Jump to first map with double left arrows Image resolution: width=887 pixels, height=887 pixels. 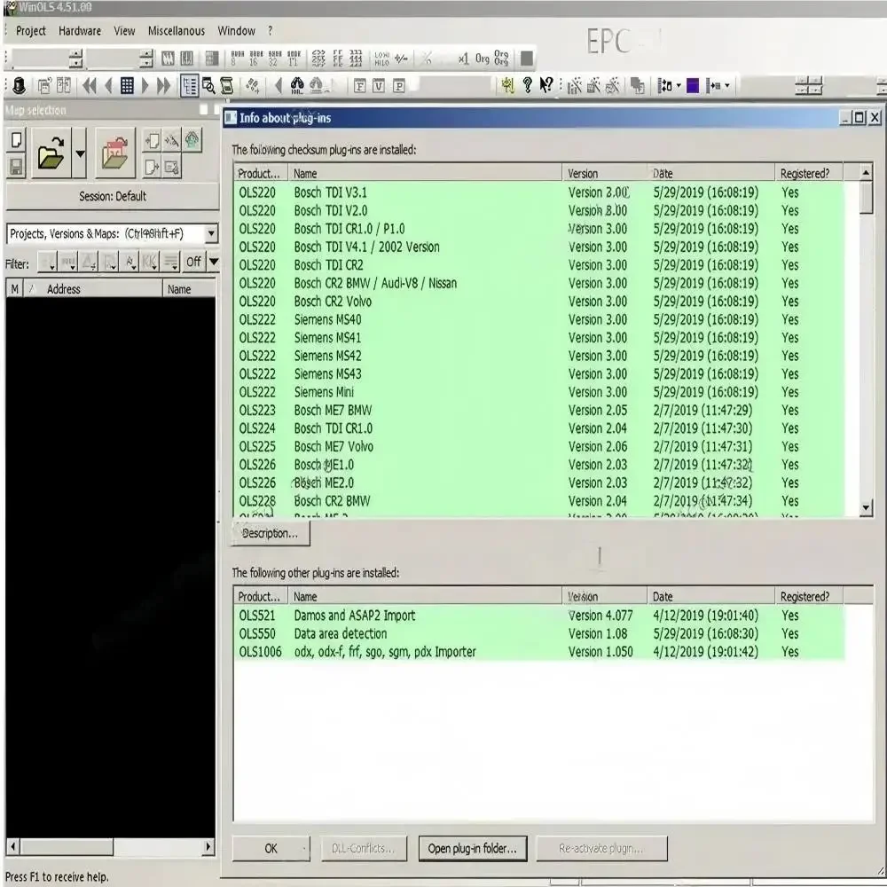89,85
